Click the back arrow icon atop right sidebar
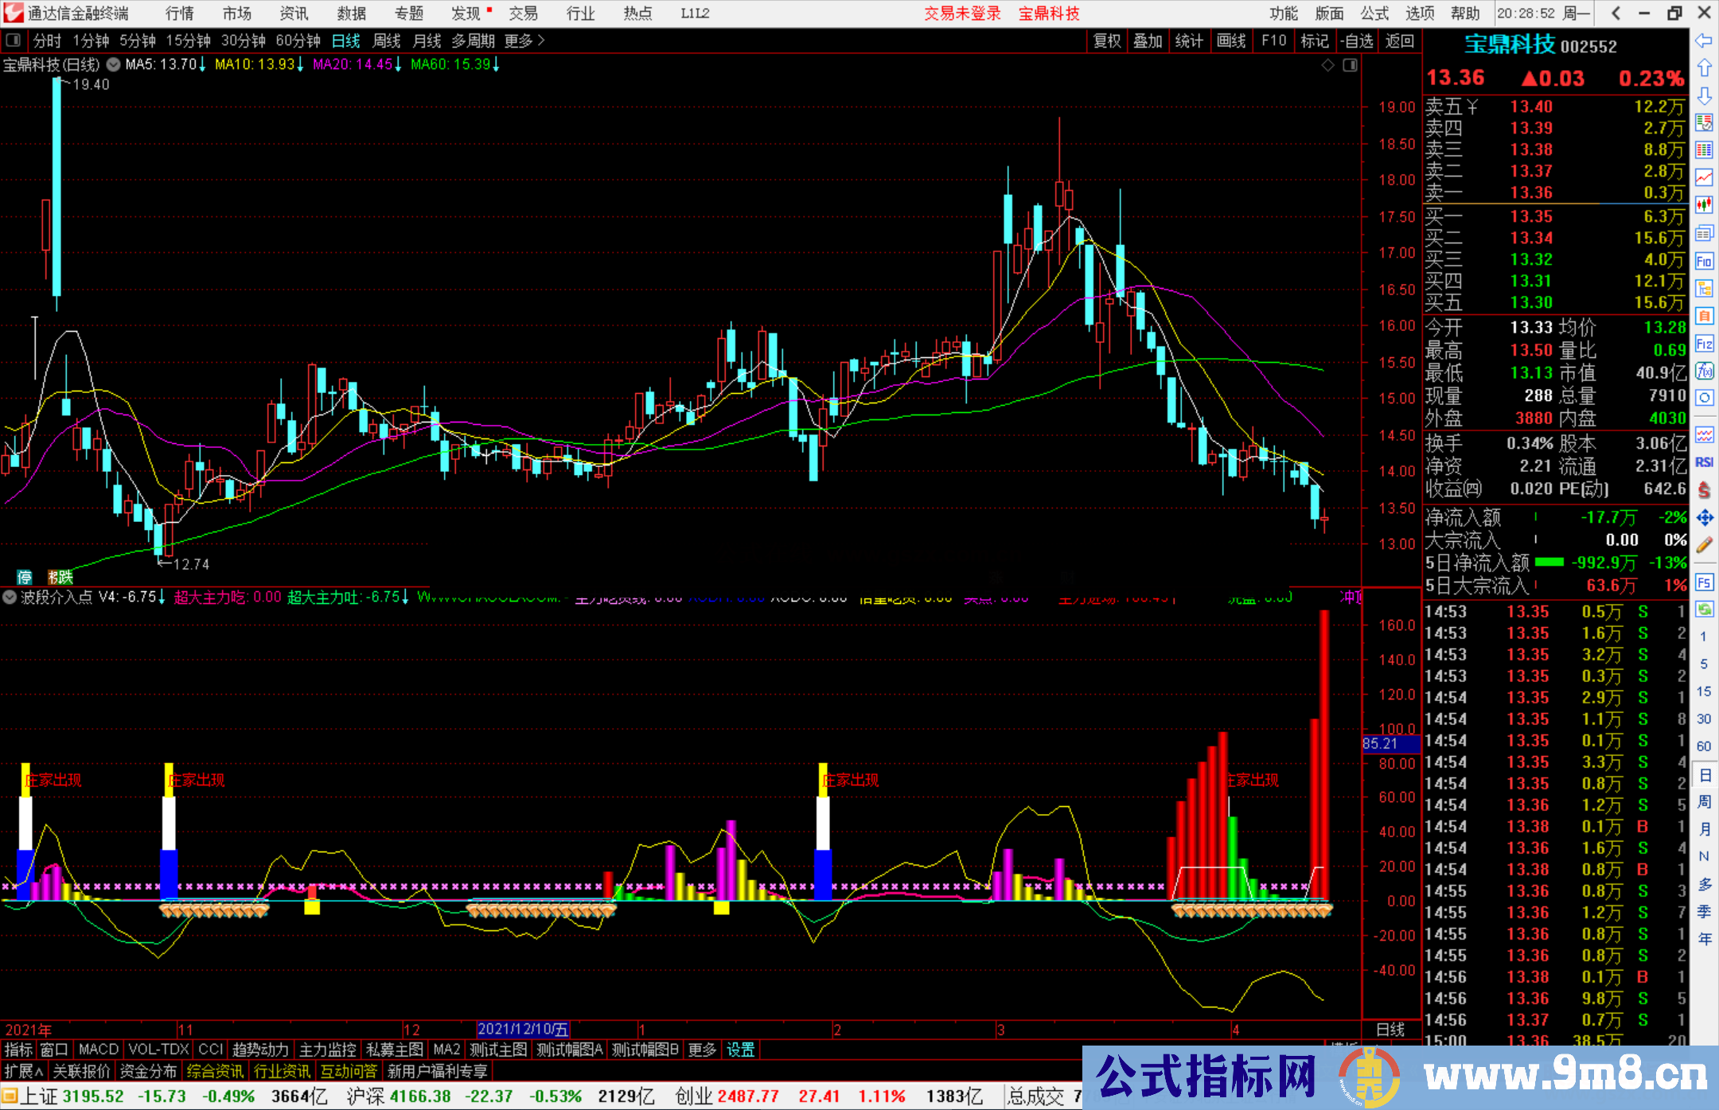Viewport: 1719px width, 1110px height. click(x=1705, y=41)
